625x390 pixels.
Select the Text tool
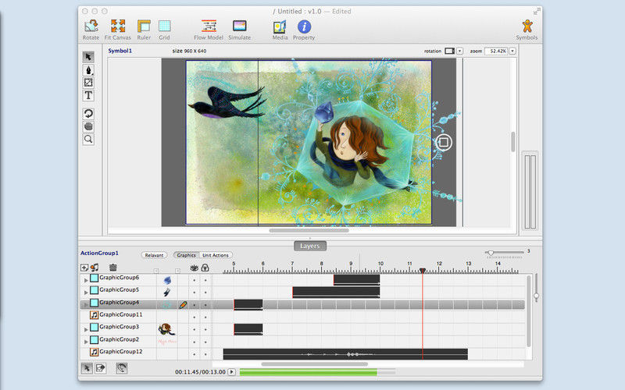pos(88,95)
